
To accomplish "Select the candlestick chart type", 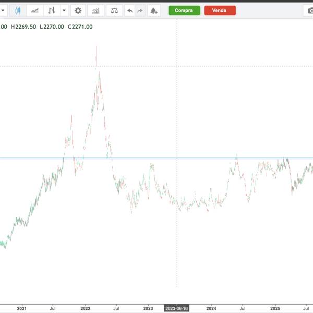I will 18,10.
